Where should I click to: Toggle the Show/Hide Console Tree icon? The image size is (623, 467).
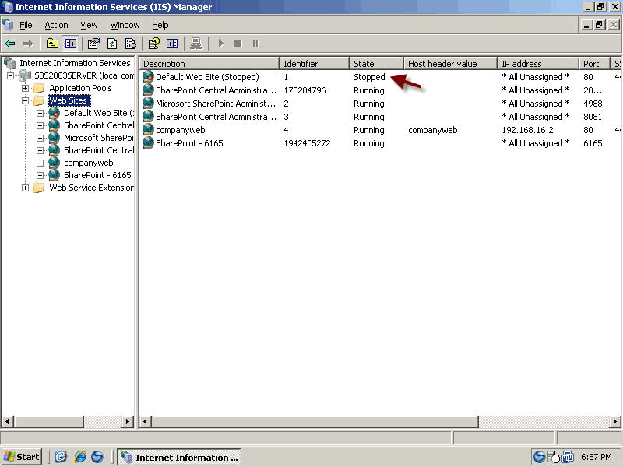[x=71, y=44]
